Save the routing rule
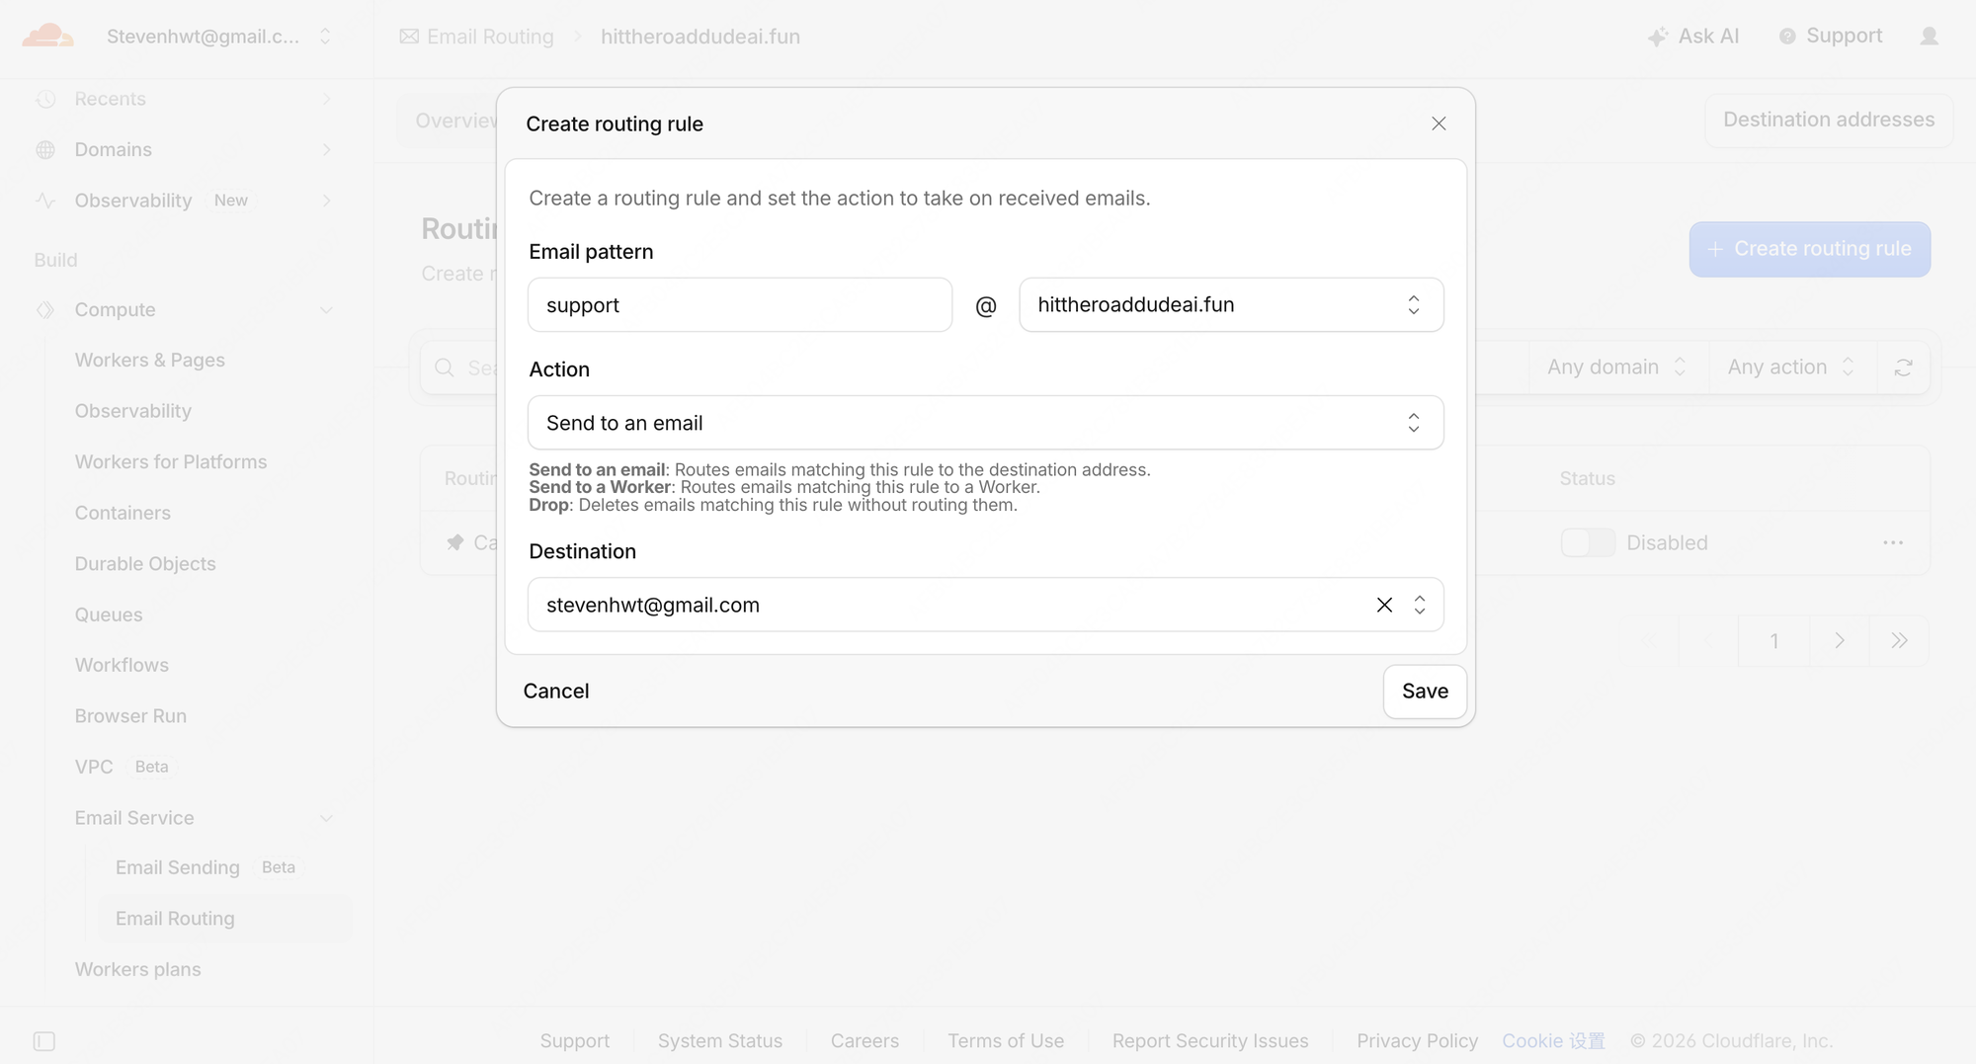 pyautogui.click(x=1425, y=692)
